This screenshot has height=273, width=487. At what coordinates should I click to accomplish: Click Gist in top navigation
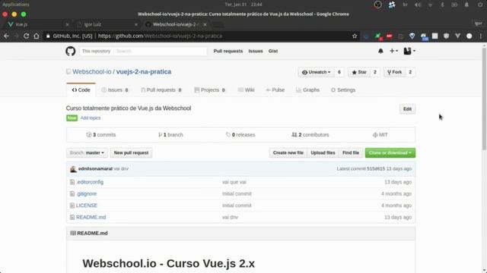[273, 51]
